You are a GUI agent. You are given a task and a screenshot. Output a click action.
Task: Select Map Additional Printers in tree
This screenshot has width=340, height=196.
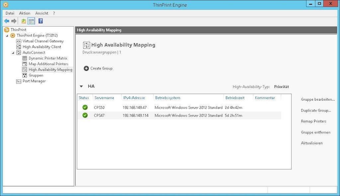[48, 64]
